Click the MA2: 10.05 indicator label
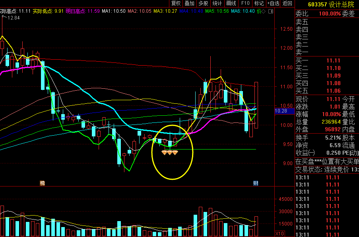Image resolution: width=359 pixels, height=237 pixels. pos(140,11)
